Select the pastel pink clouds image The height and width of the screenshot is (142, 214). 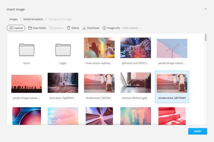point(63,116)
